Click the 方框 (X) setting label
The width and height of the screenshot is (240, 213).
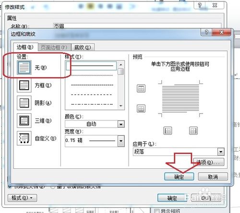click(43, 85)
